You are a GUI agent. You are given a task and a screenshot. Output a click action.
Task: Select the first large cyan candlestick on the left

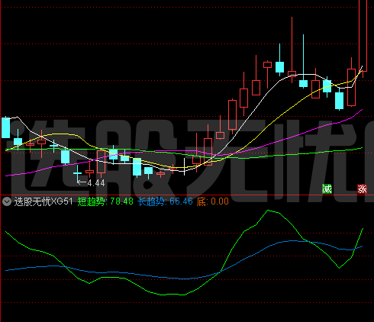5,128
